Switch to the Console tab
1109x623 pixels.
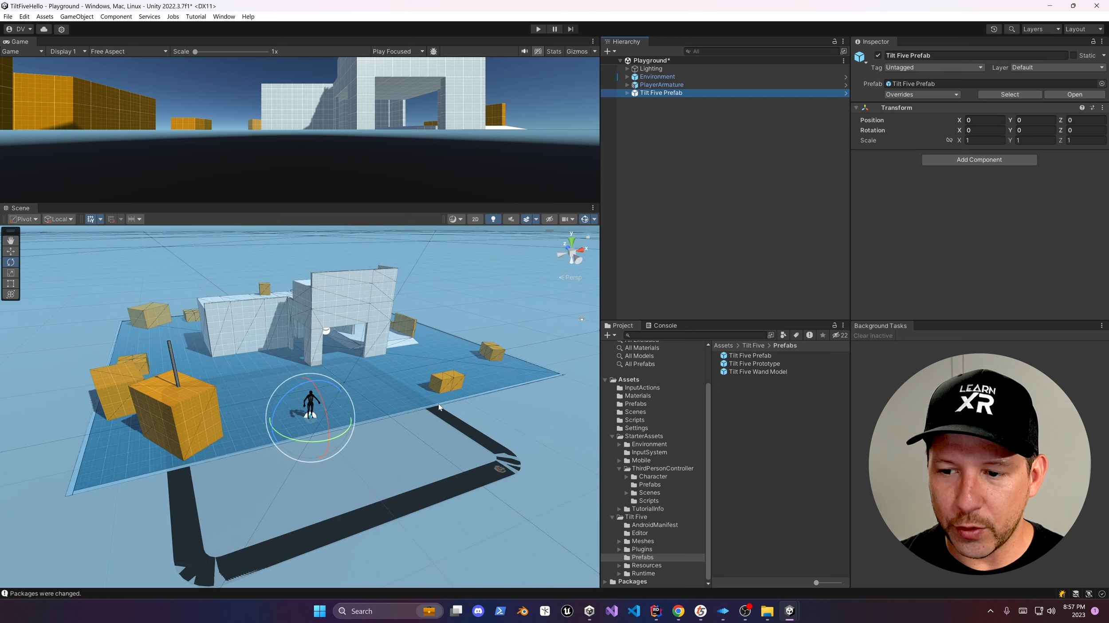tap(661, 325)
